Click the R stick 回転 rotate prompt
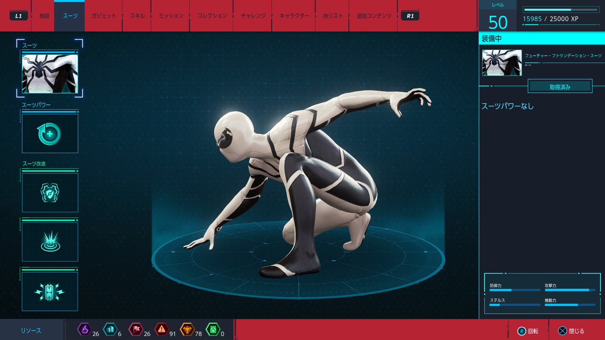This screenshot has width=605, height=340. [528, 331]
